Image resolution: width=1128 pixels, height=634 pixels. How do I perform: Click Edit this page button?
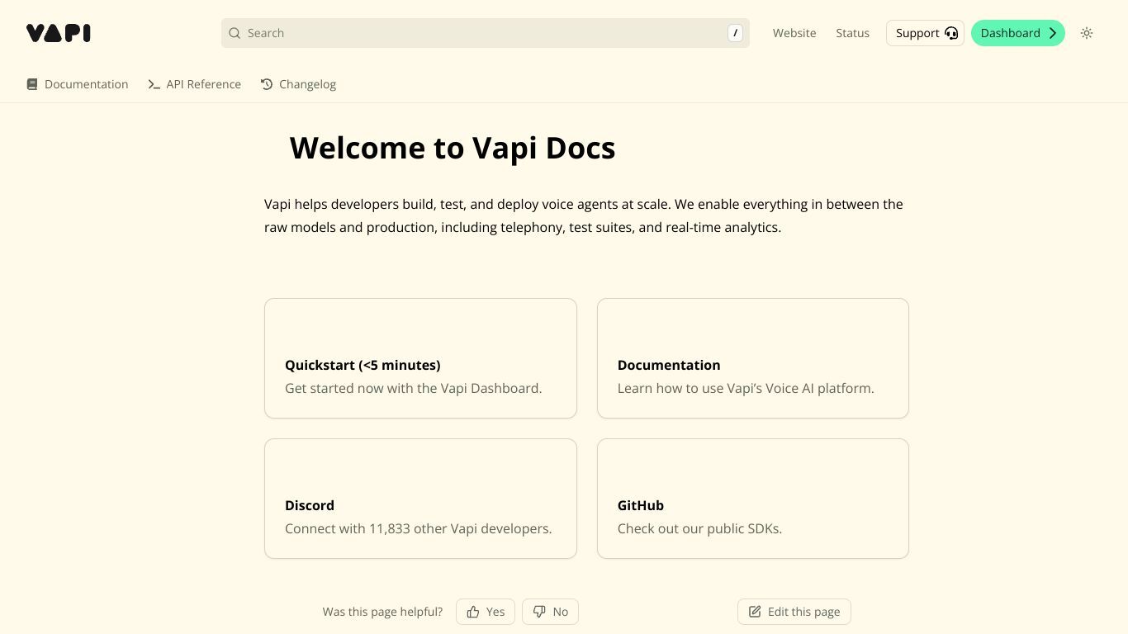pos(794,612)
